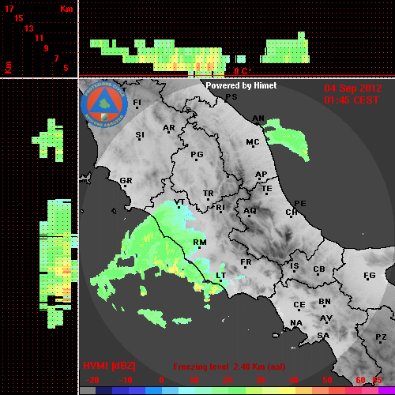Click the PG city label

197,154
